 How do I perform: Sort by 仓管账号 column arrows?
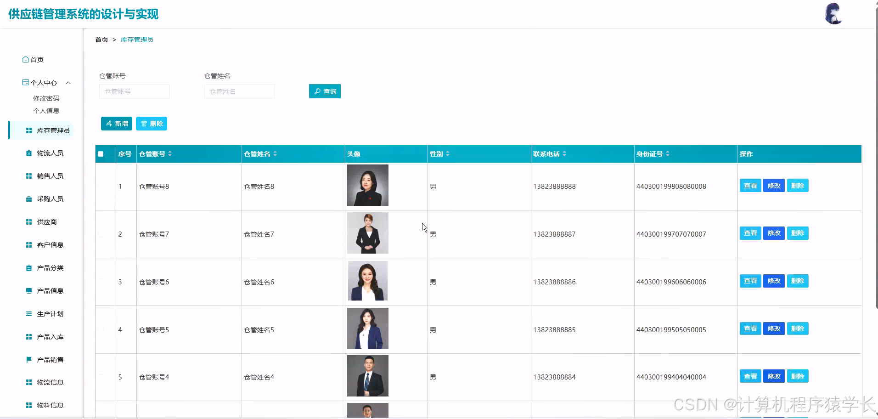click(x=170, y=154)
